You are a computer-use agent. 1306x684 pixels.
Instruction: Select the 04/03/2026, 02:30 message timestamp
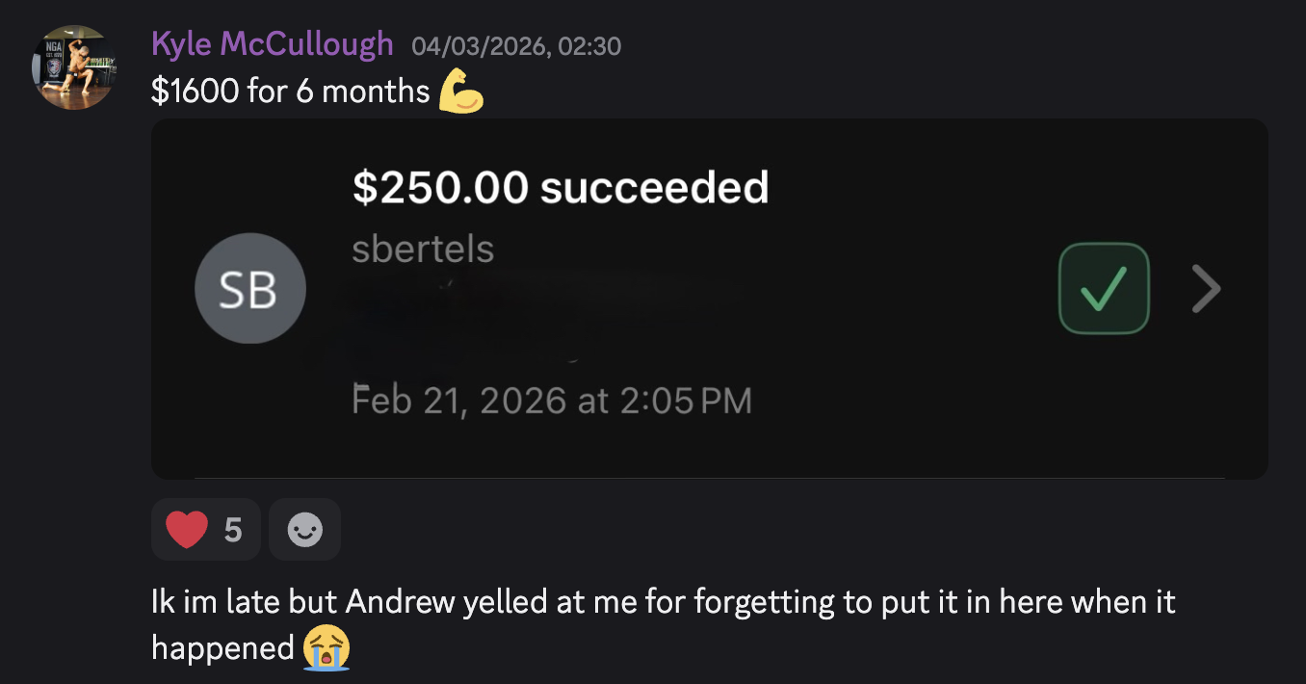click(516, 45)
